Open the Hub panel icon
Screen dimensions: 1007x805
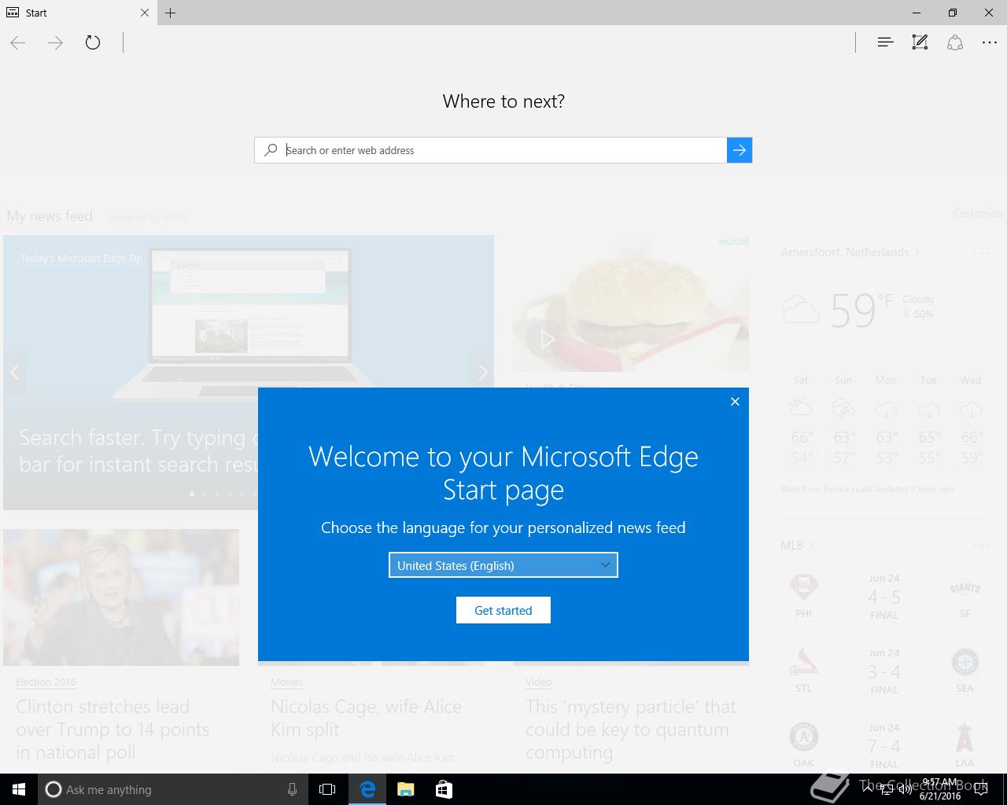[885, 42]
